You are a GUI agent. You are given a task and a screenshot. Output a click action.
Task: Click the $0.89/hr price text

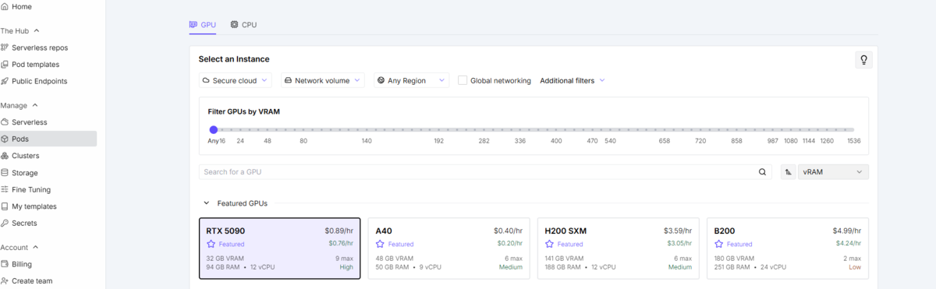coord(339,231)
